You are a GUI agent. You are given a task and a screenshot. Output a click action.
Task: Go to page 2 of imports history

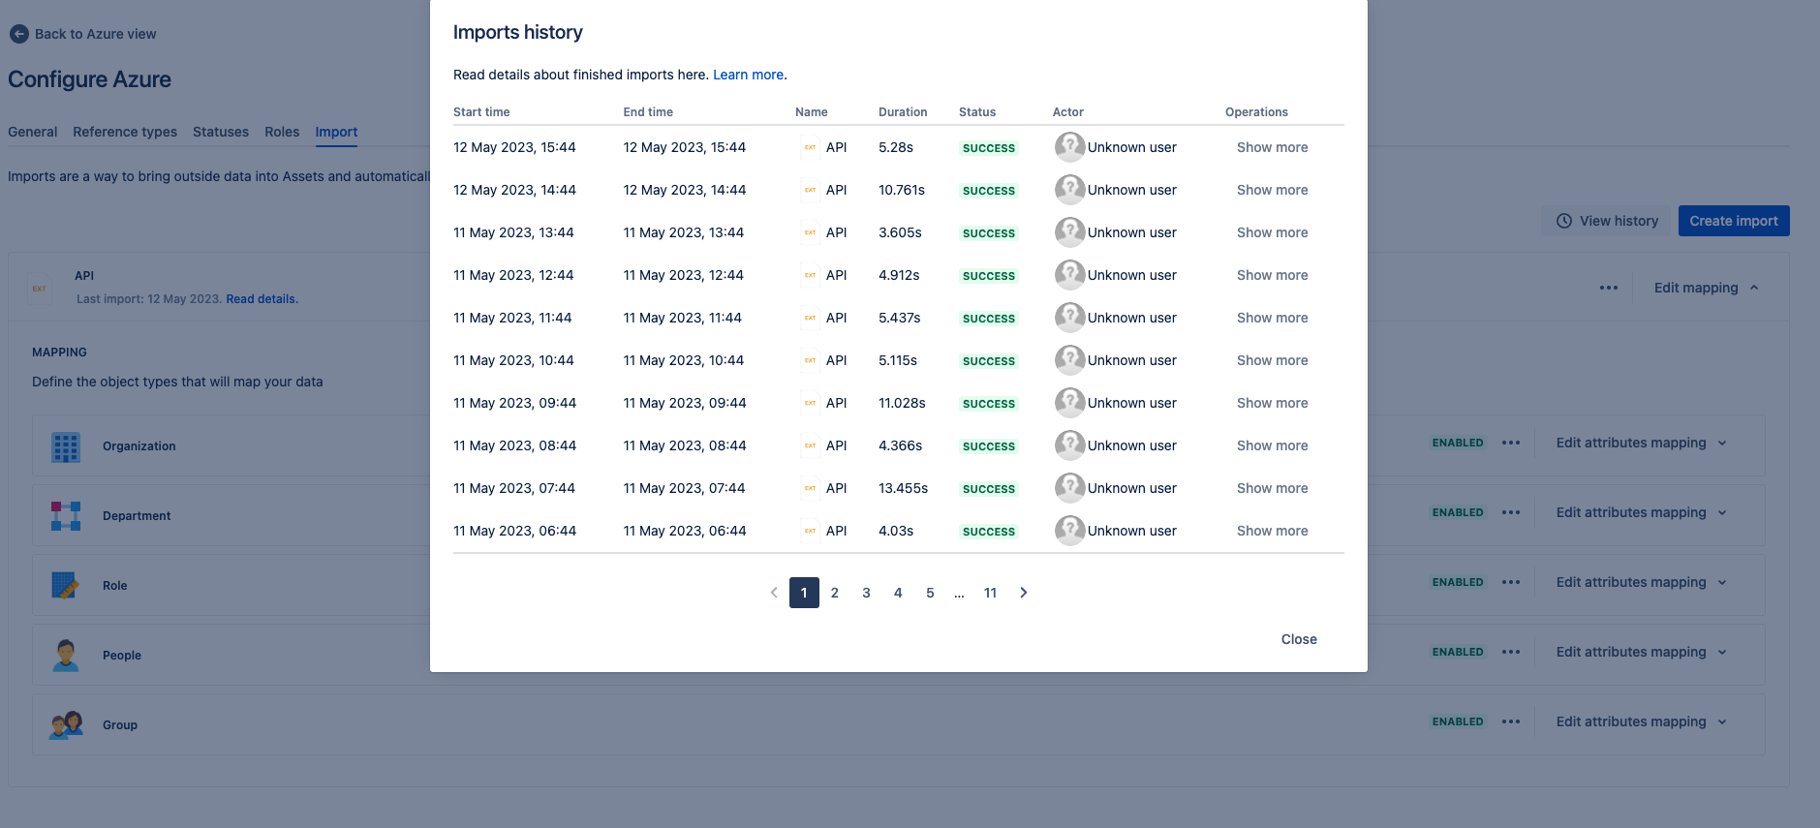(x=835, y=593)
